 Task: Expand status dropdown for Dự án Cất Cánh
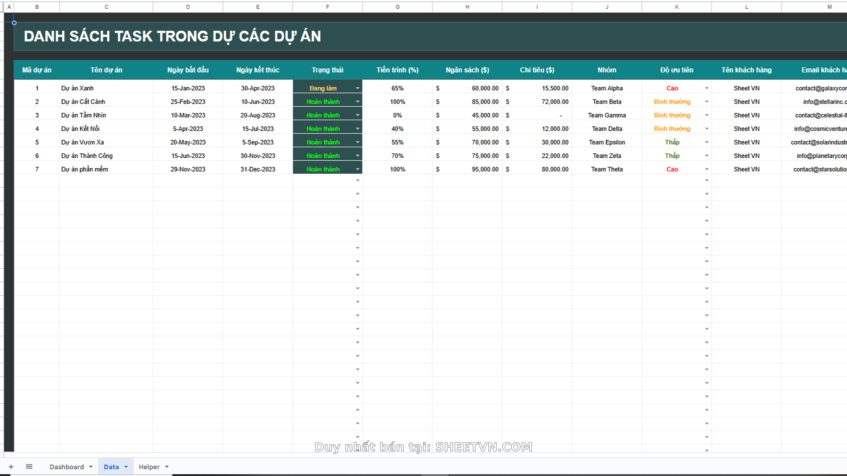click(357, 102)
